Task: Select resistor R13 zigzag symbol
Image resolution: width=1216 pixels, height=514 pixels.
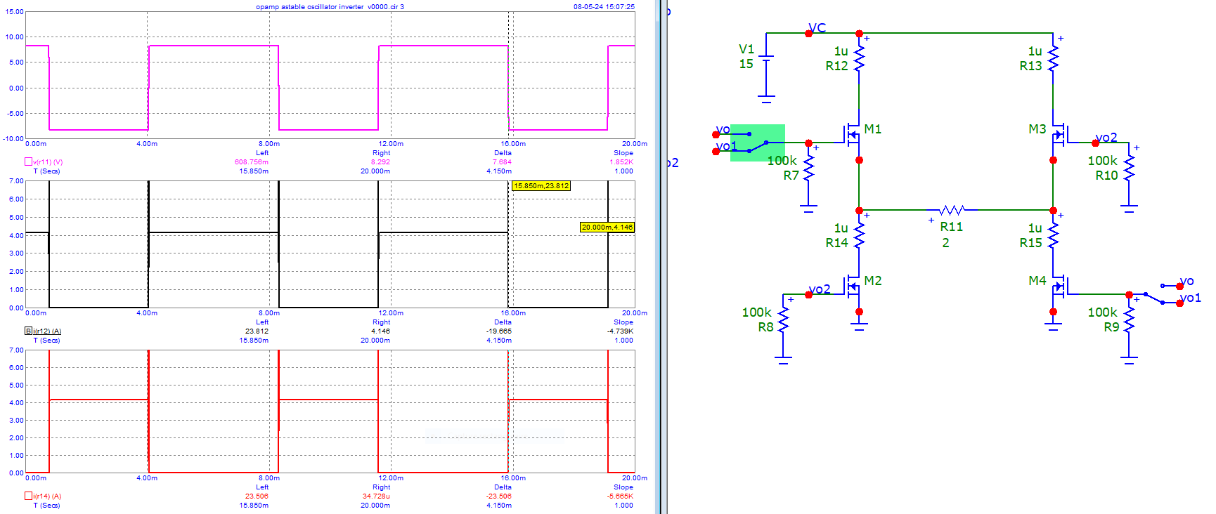Action: (1053, 59)
